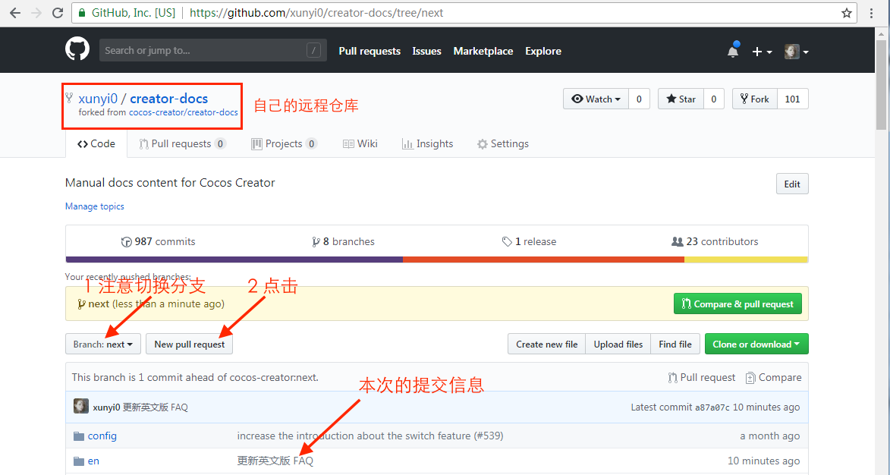Click the Pull request link in branch info bar
890x475 pixels.
(x=702, y=378)
